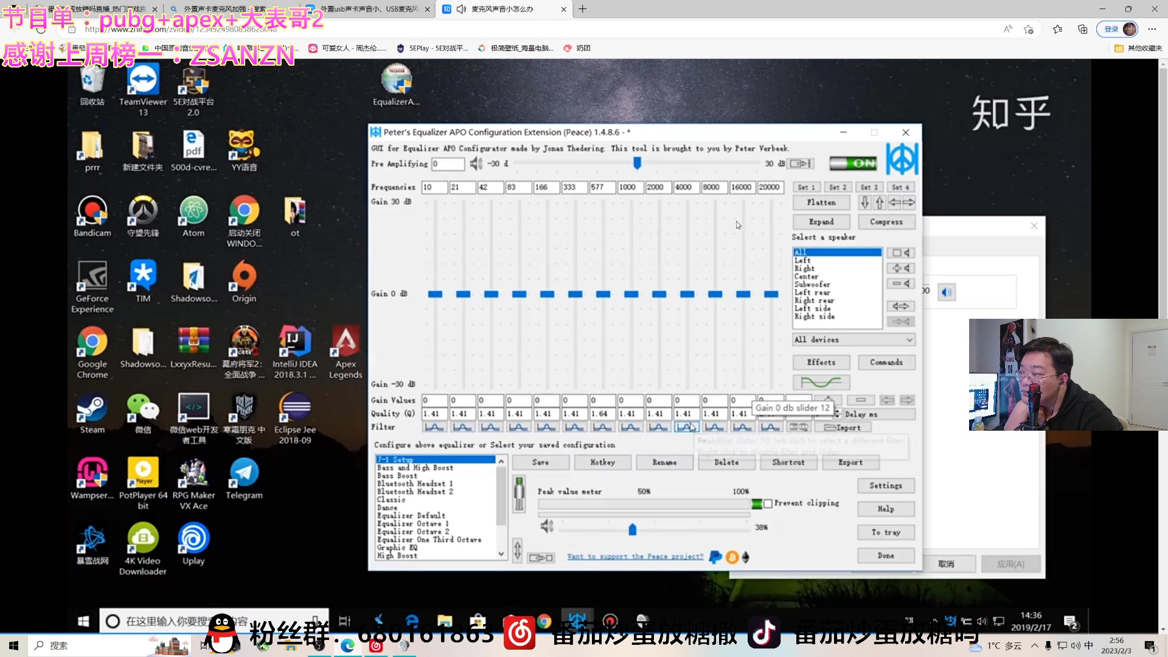Open Peace Settings
The image size is (1168, 657).
[886, 486]
